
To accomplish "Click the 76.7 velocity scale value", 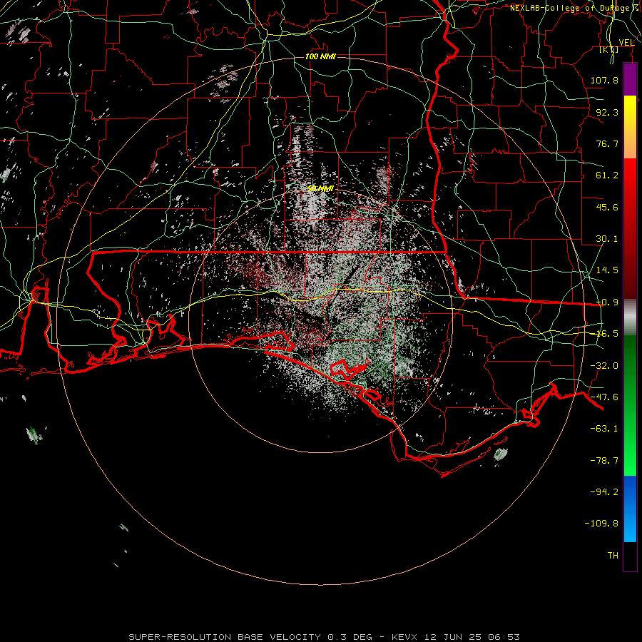I will (x=607, y=143).
